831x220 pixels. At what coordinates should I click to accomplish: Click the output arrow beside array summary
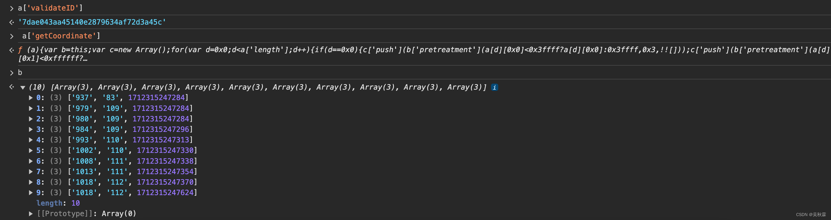coord(12,87)
